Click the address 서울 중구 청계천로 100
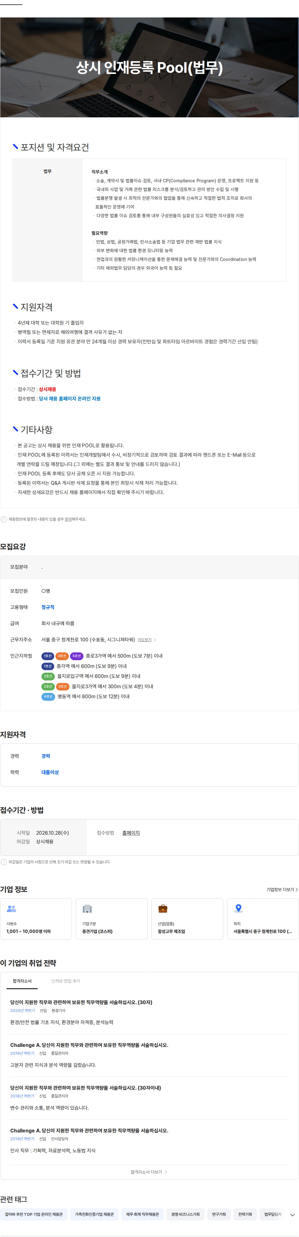The width and height of the screenshot is (299, 1237). coord(88,640)
